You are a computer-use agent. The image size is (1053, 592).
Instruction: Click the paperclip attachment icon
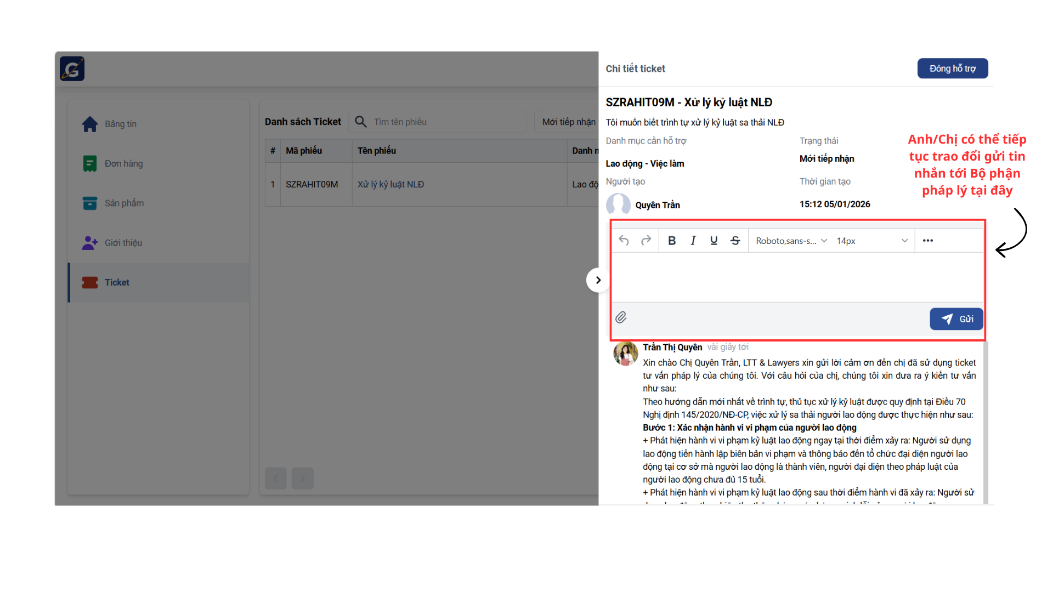coord(621,318)
